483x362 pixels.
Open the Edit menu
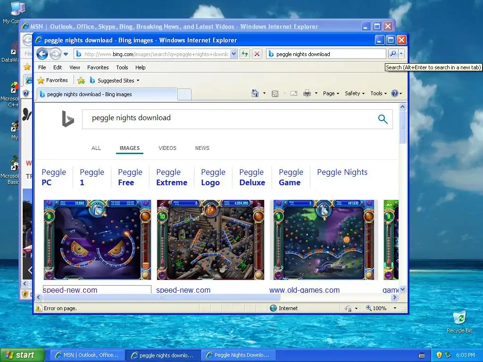[x=57, y=67]
